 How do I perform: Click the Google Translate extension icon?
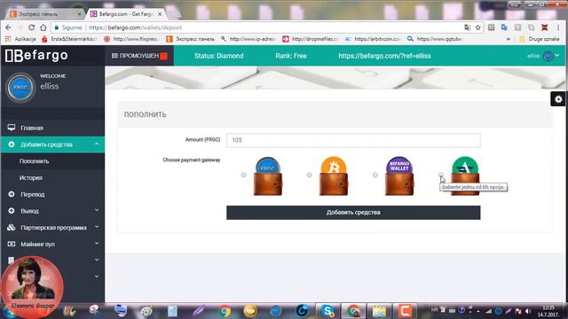pos(504,27)
